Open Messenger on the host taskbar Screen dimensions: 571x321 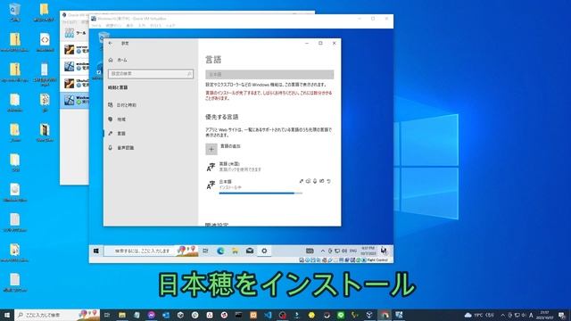(151, 315)
